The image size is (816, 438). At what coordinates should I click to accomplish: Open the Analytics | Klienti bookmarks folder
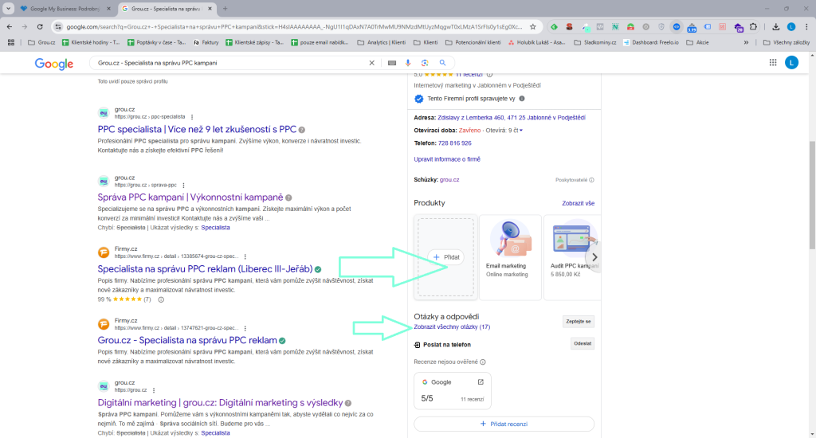(x=382, y=43)
